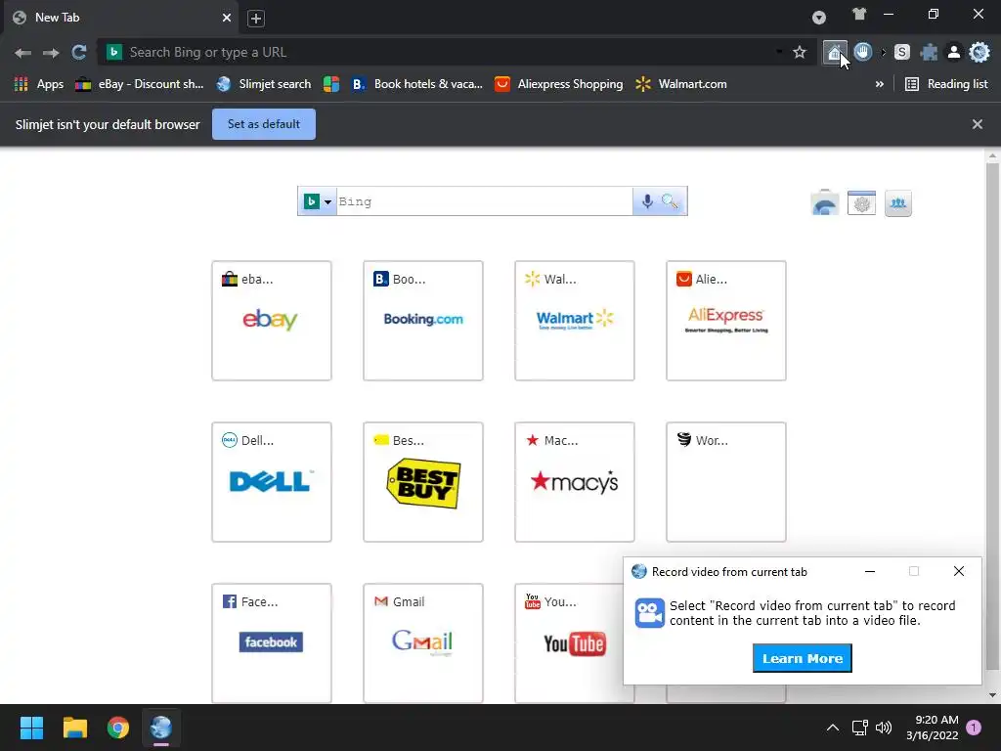Image resolution: width=1001 pixels, height=751 pixels.
Task: Click the Slimjet taskbar icon
Action: pyautogui.click(x=161, y=728)
